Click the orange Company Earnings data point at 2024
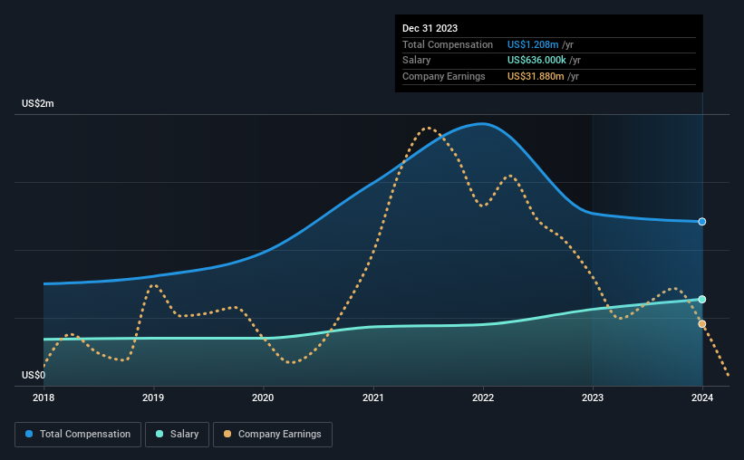Image resolution: width=744 pixels, height=460 pixels. pos(701,324)
